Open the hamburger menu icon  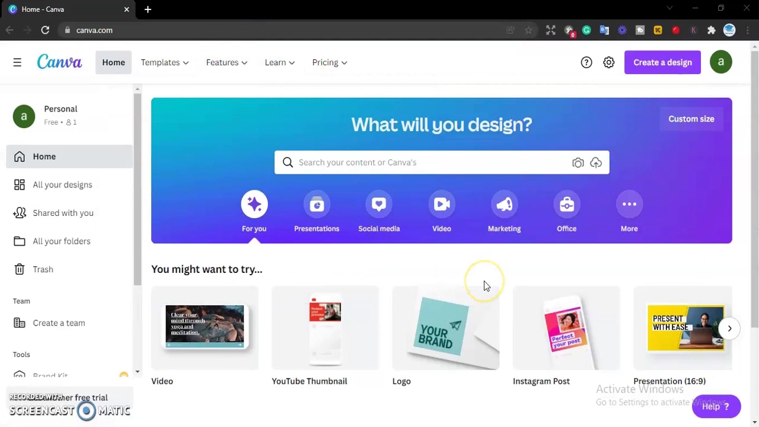tap(17, 62)
